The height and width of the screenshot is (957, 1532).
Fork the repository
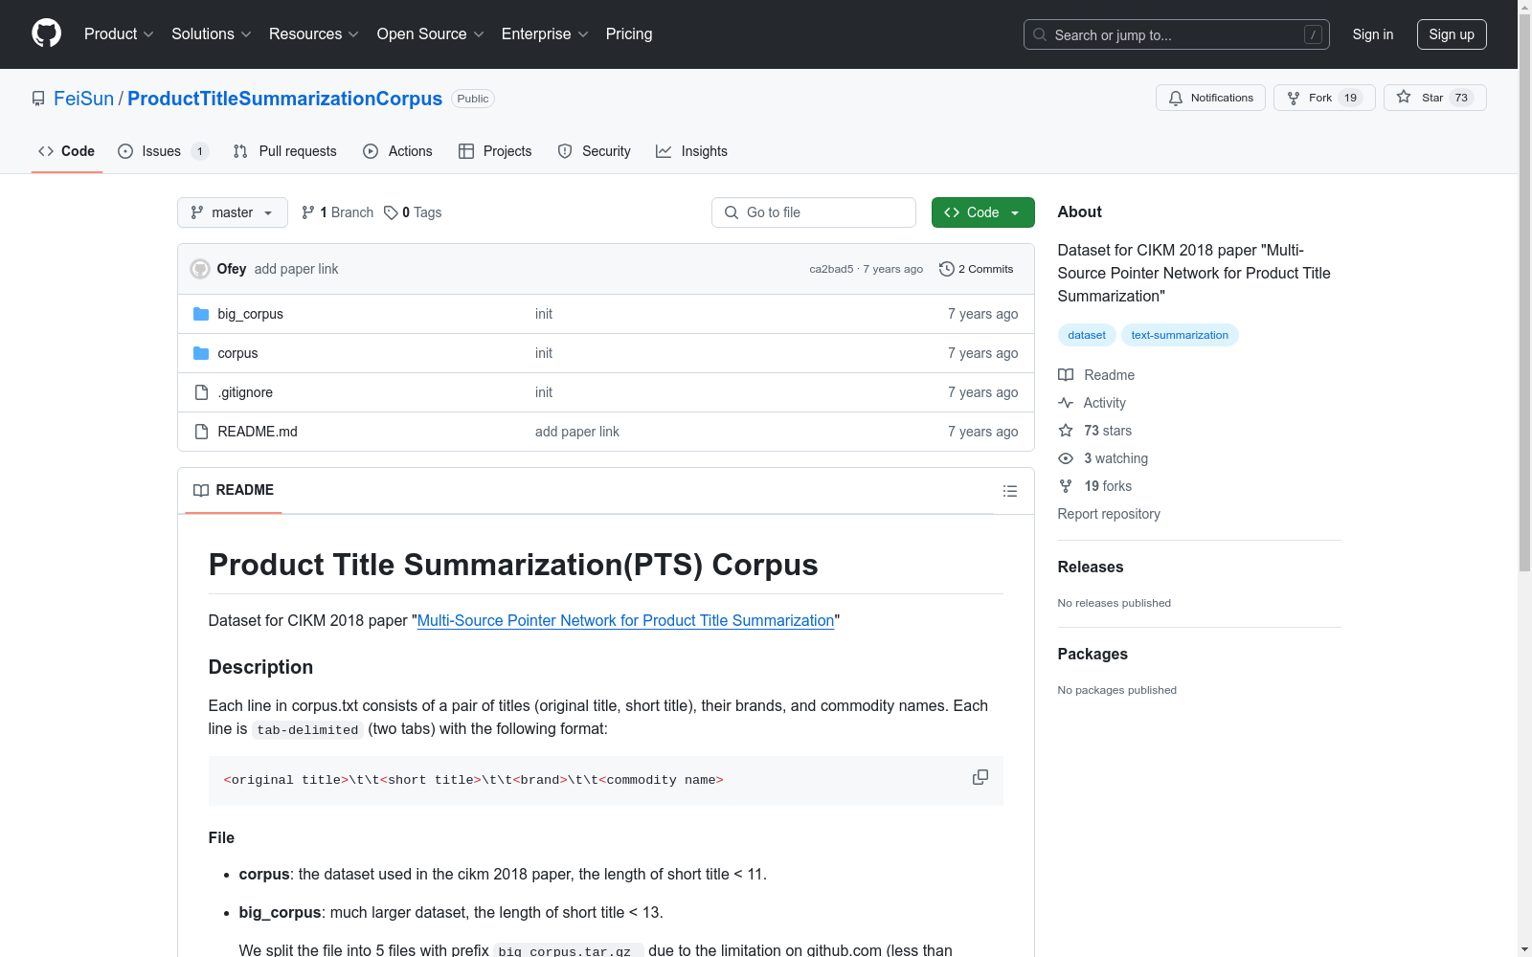click(1324, 98)
